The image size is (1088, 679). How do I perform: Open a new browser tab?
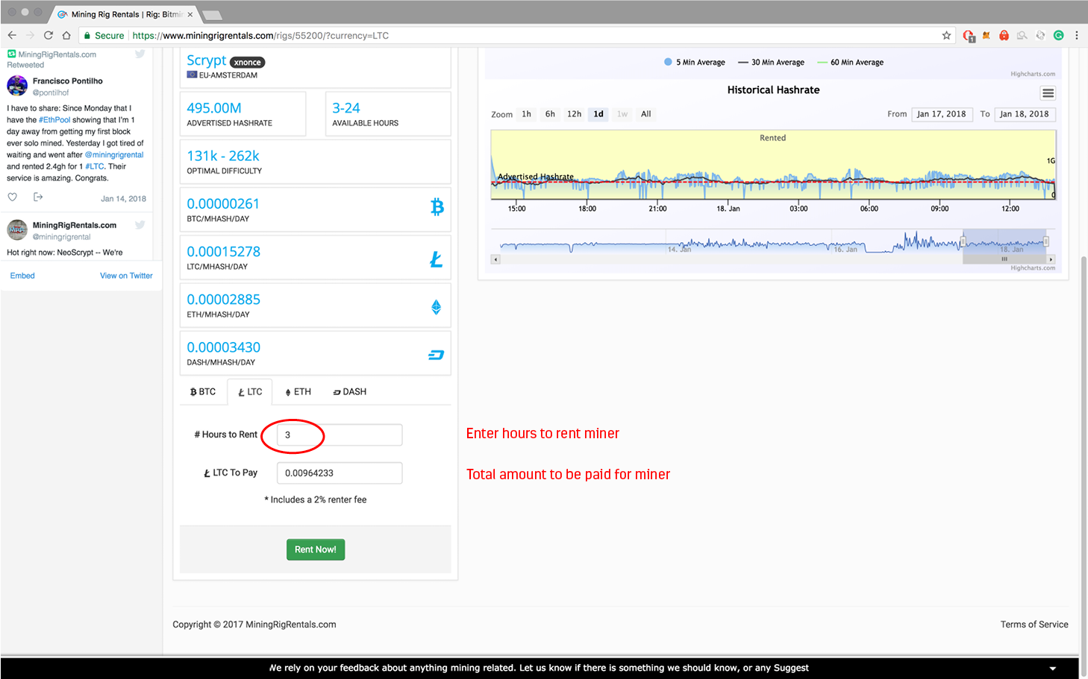pyautogui.click(x=212, y=15)
